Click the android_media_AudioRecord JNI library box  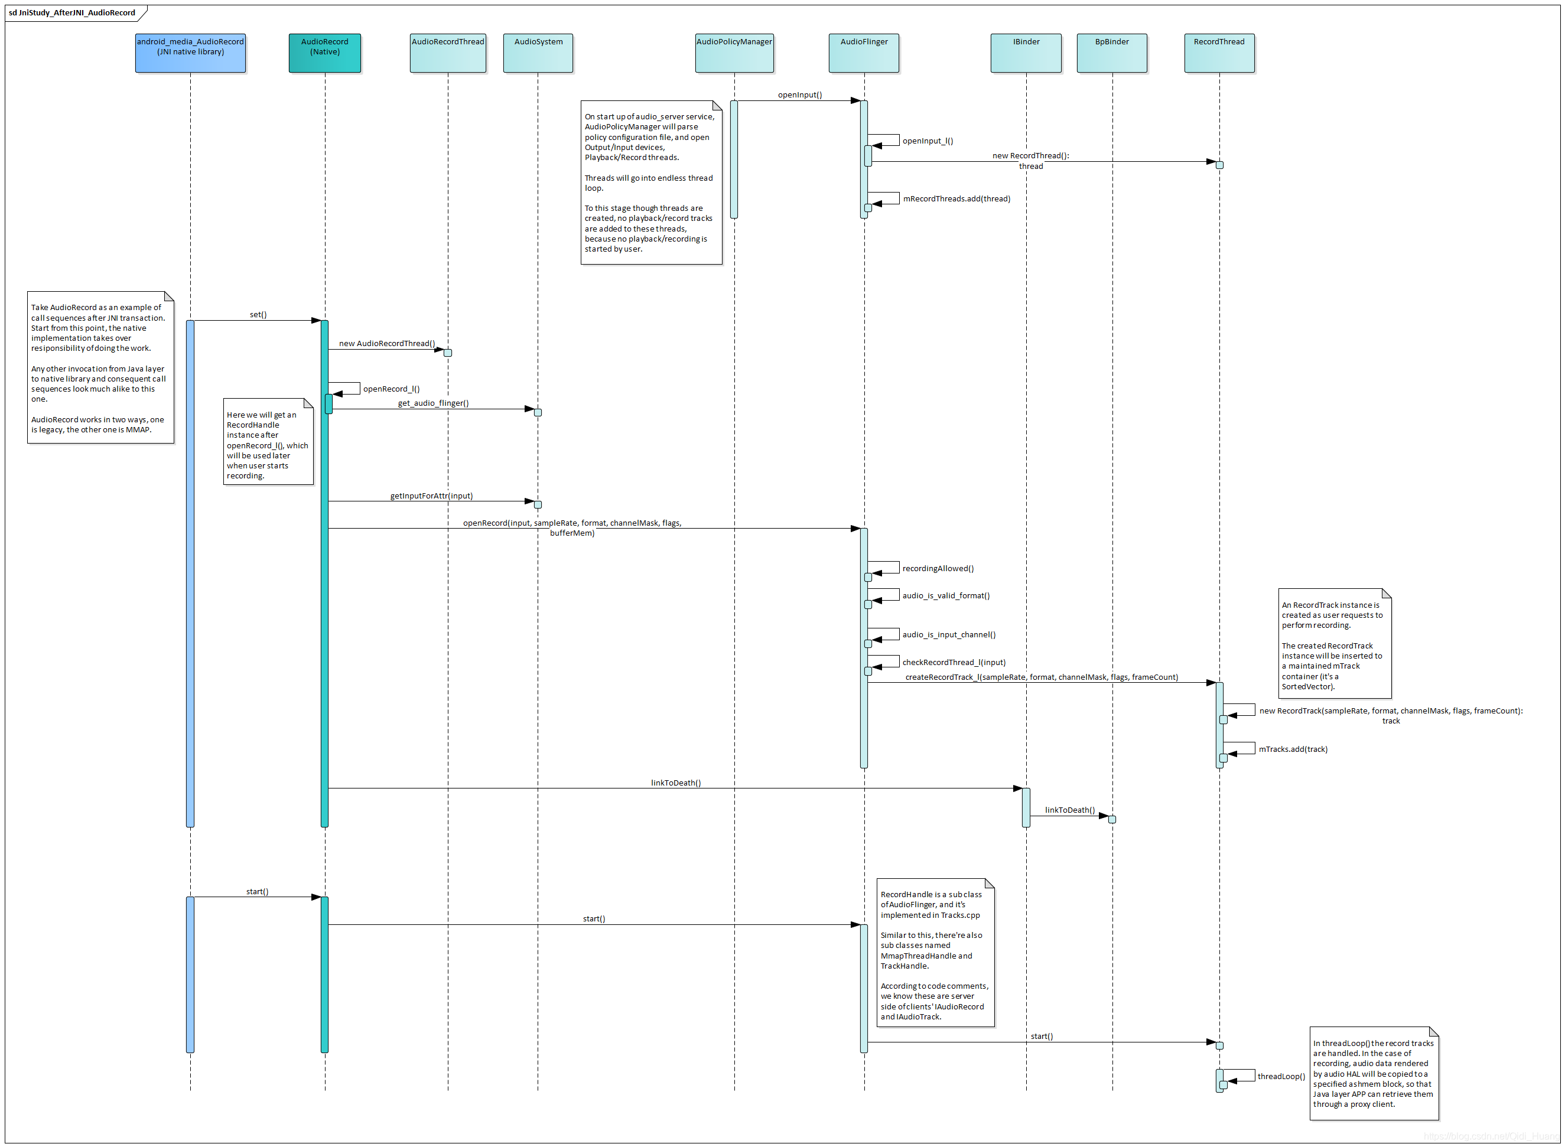tap(190, 53)
